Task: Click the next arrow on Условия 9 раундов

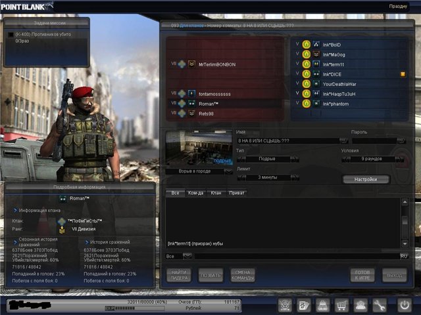Action: 399,159
